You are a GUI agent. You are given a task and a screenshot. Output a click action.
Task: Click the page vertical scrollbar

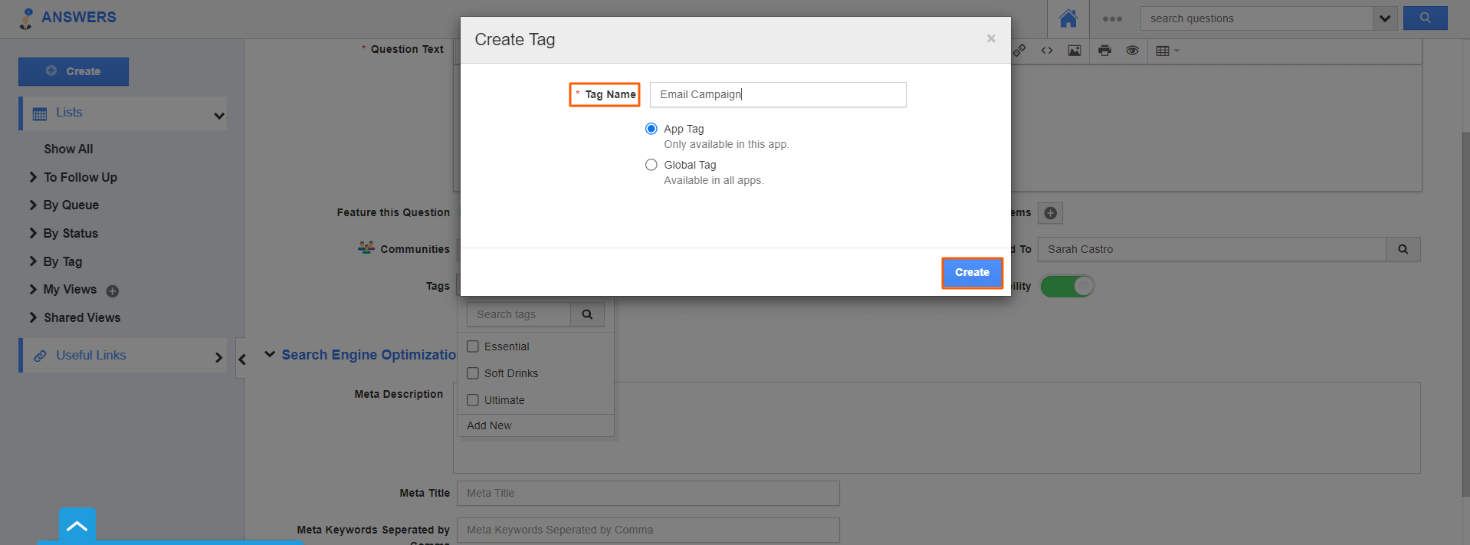[x=1465, y=314]
